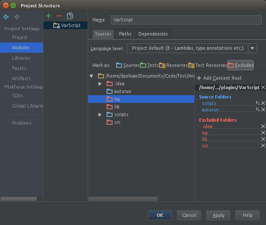This screenshot has height=225, width=266.
Task: Open the Language level dropdown
Action: [252, 48]
